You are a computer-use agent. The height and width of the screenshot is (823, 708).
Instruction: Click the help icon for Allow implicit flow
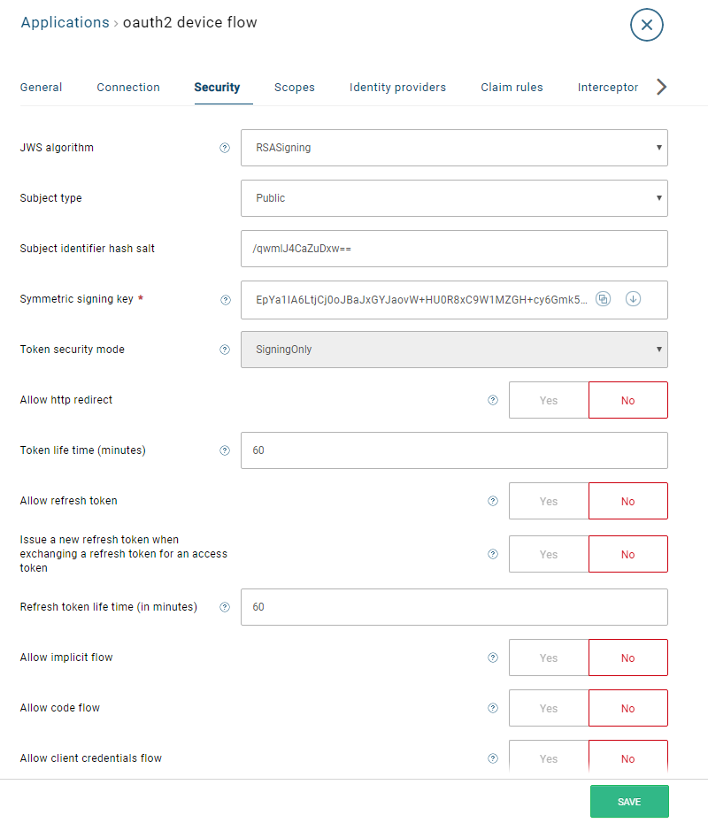point(493,658)
